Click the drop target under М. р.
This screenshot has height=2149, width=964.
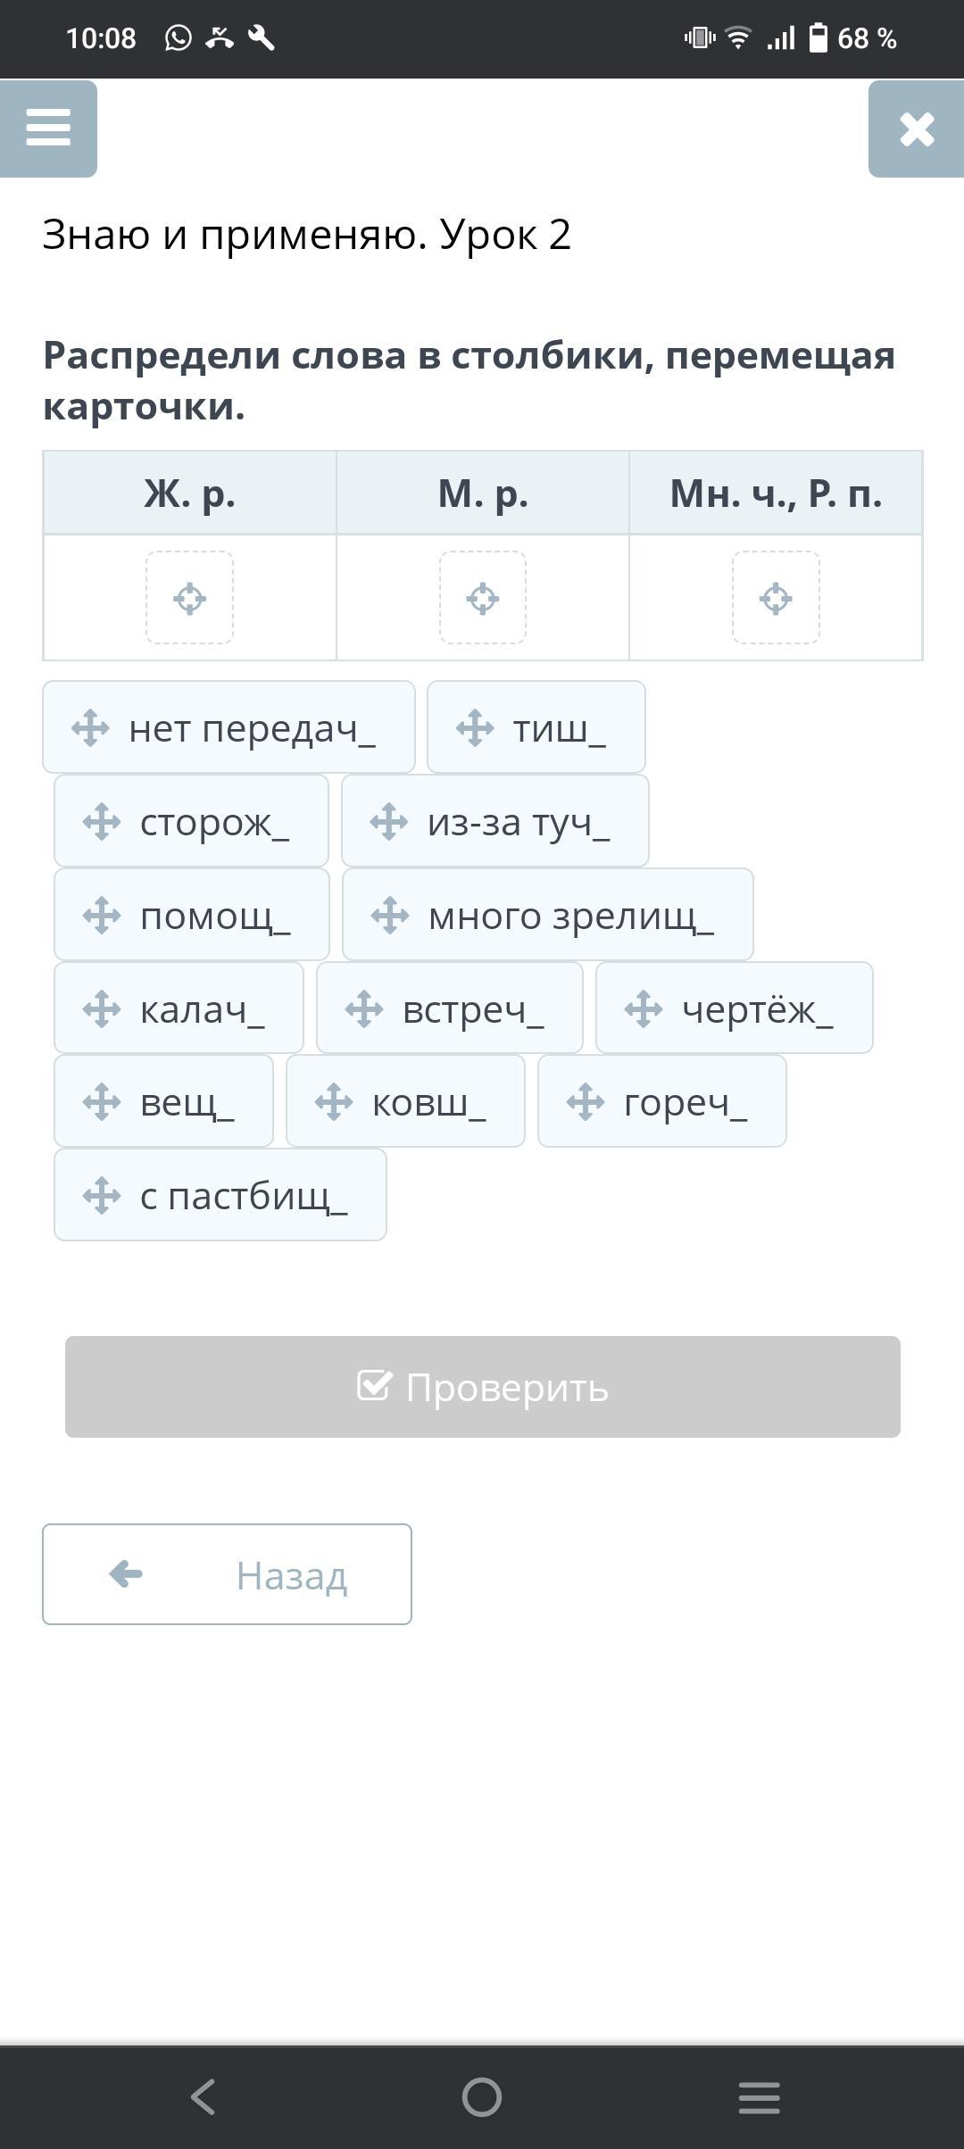tap(483, 598)
